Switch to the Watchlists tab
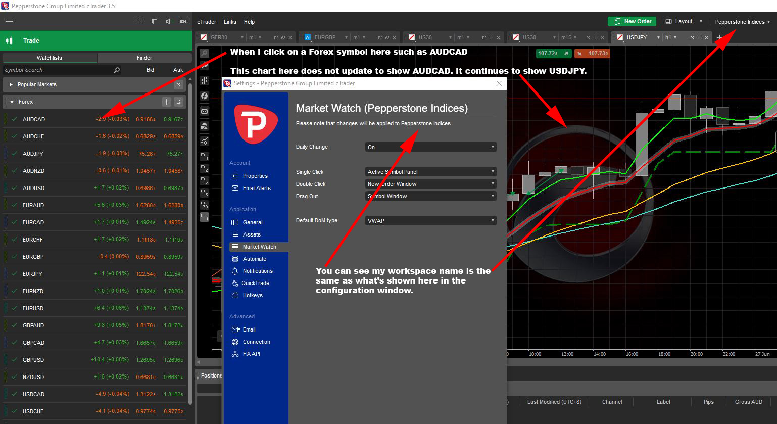Screen dimensions: 777x424 (x=50, y=58)
